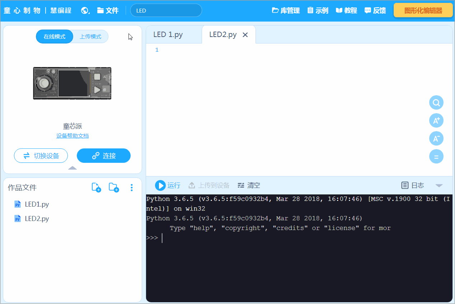Image resolution: width=455 pixels, height=304 pixels.
Task: Open the 作品文件 more options menu
Action: pyautogui.click(x=132, y=187)
